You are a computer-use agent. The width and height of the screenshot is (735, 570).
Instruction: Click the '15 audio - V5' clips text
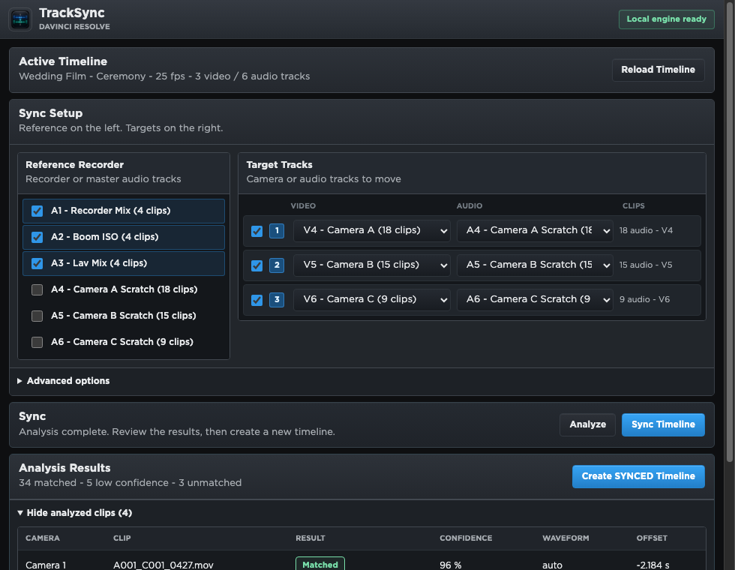pos(646,265)
